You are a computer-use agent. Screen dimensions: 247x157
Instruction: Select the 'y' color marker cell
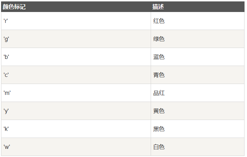(6, 111)
